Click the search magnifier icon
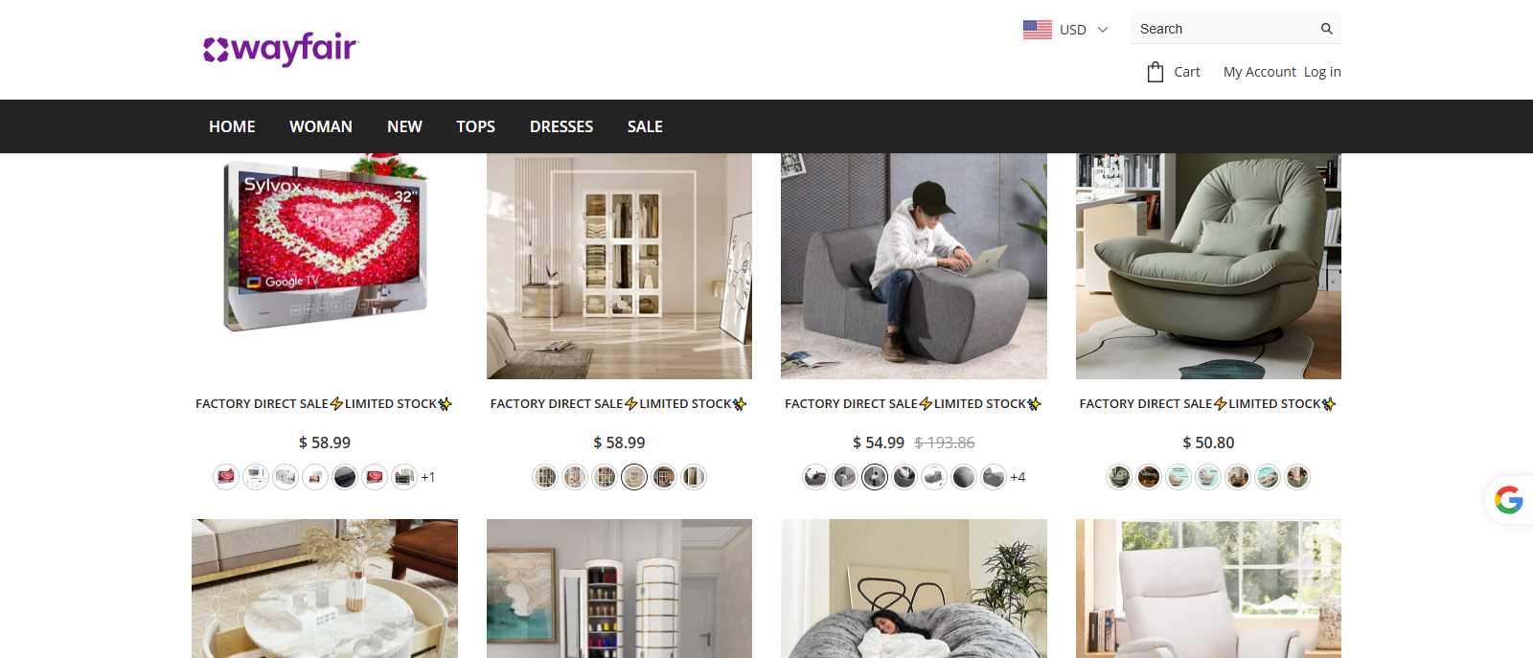Image resolution: width=1533 pixels, height=658 pixels. 1326,29
